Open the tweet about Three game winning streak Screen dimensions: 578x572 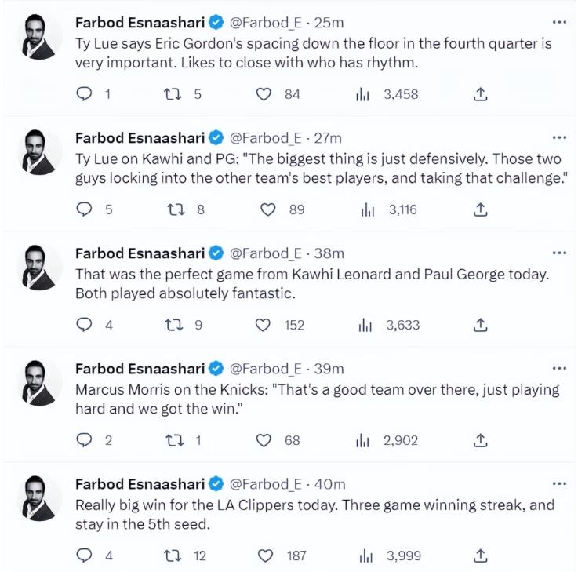pyautogui.click(x=314, y=514)
